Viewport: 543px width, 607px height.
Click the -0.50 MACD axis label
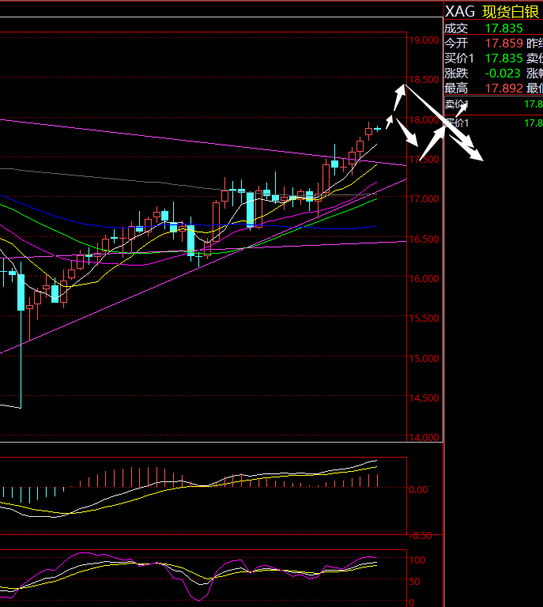coord(420,536)
